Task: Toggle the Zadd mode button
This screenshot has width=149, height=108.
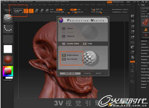Action: [x=73, y=9]
